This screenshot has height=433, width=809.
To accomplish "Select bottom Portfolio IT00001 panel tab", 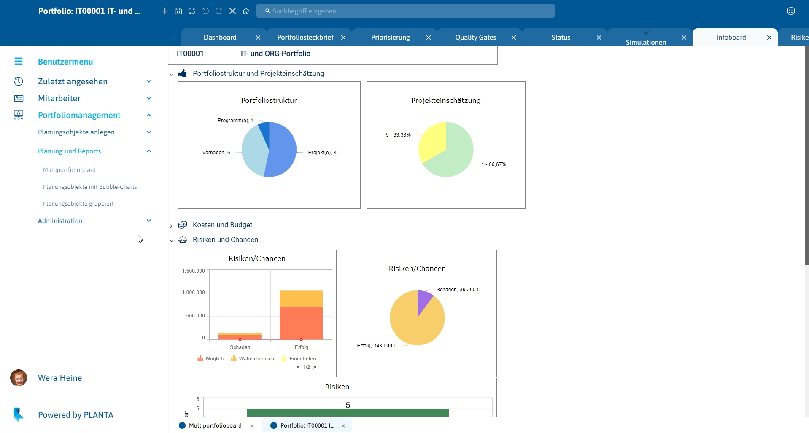I will point(307,426).
